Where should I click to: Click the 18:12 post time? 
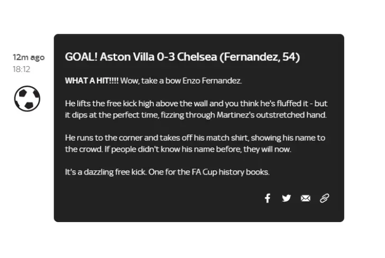21,69
